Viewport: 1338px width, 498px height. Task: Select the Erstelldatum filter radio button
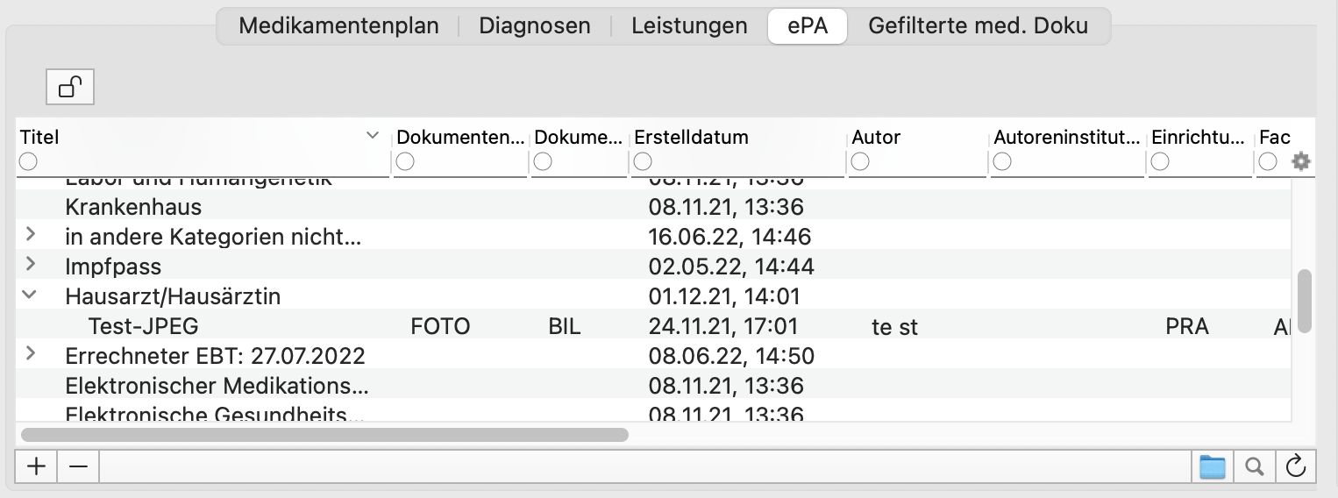643,161
